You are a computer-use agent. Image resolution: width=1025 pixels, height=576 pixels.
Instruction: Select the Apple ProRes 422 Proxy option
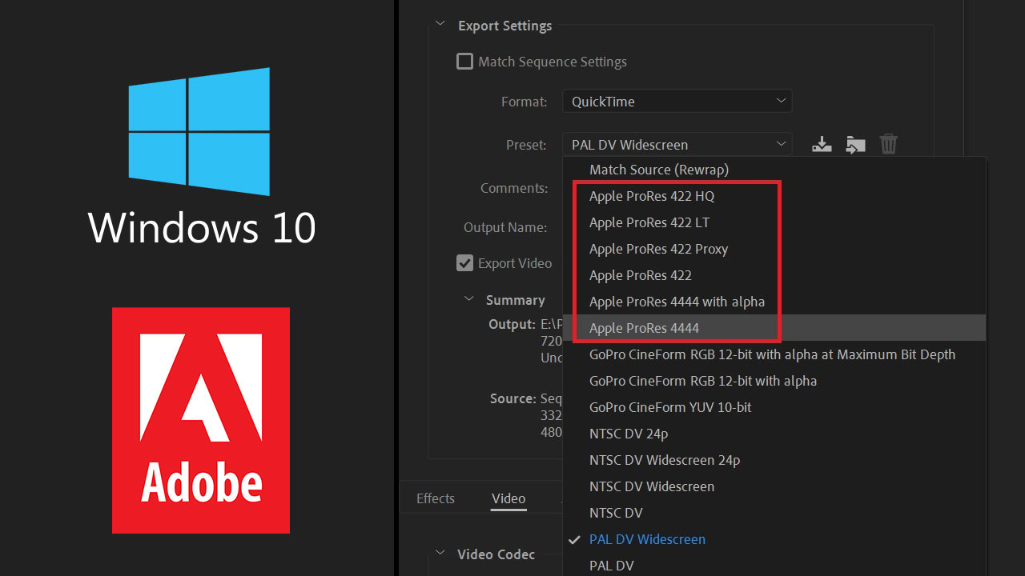pos(658,249)
